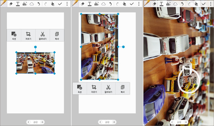Confirm with the checkmark in the left screen

coord(60,4)
